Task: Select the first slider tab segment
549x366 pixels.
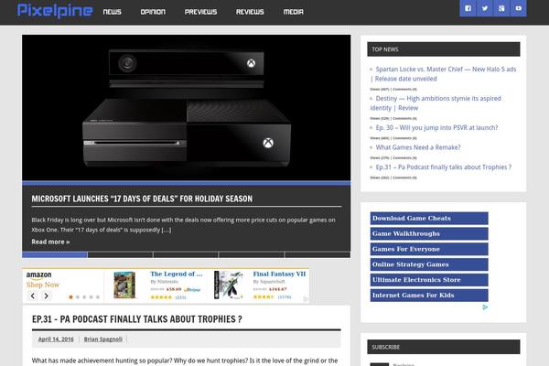Action: coord(55,254)
